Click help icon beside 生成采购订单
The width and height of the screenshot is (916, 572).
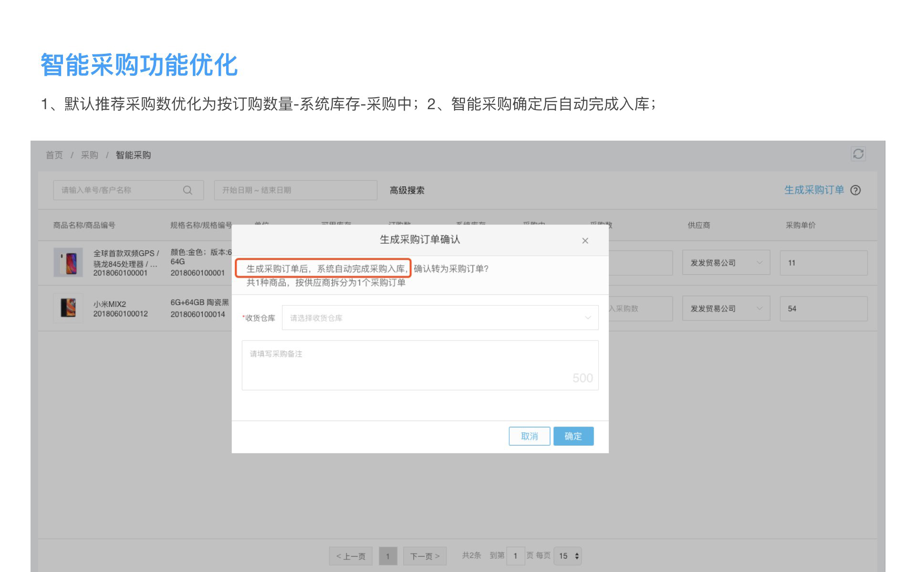(855, 190)
